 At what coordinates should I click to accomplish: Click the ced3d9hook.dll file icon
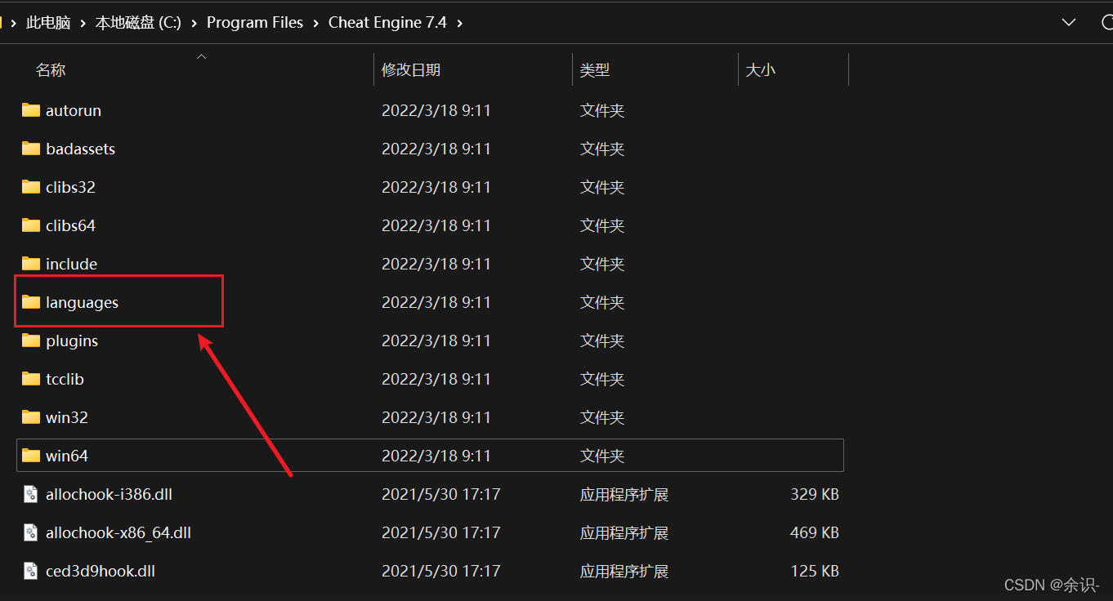pyautogui.click(x=31, y=571)
